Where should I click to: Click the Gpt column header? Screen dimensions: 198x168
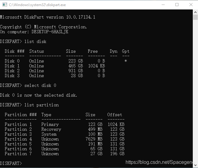click(x=126, y=51)
